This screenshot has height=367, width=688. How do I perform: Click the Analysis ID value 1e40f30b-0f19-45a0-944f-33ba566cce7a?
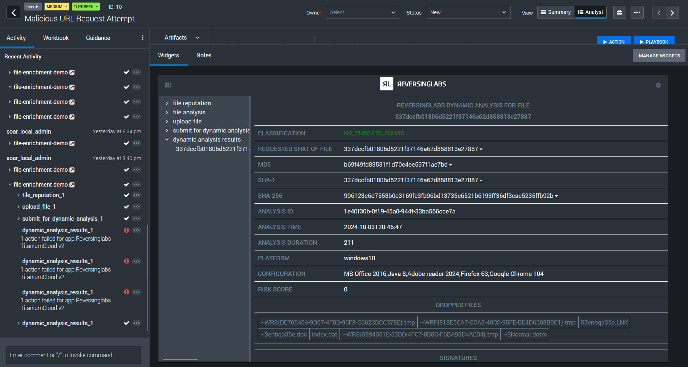399,212
